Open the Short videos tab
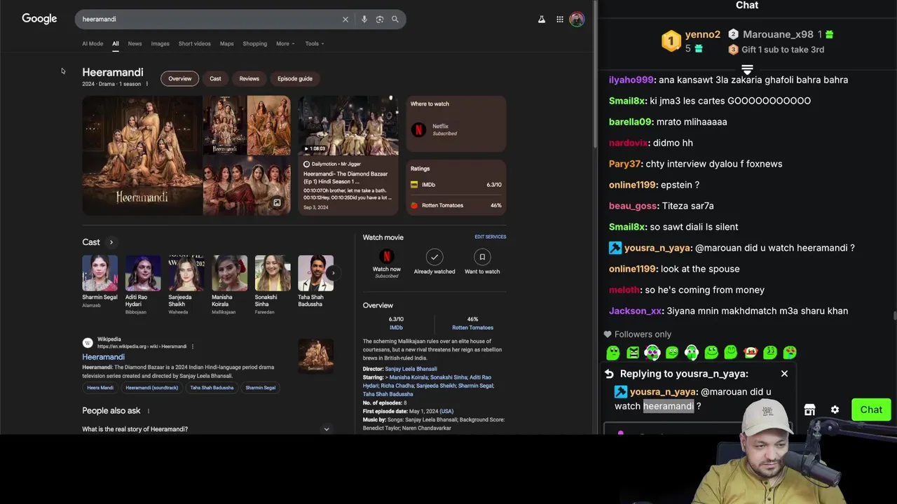Image resolution: width=897 pixels, height=504 pixels. pos(194,43)
